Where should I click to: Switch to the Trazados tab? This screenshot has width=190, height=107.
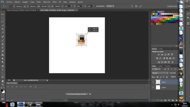click(167, 66)
